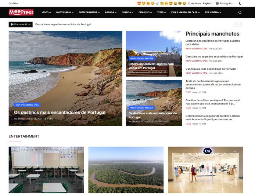Go to previous breaking news with left arrow
The width and height of the screenshot is (255, 195).
[235, 25]
